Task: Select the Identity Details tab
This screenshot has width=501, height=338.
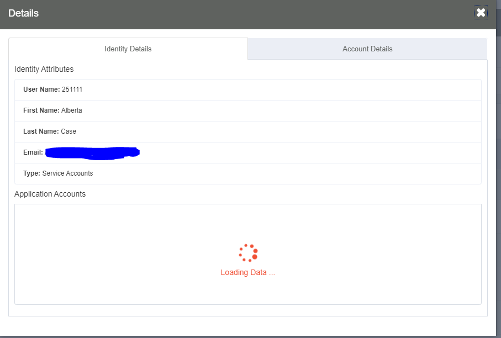Action: click(128, 49)
